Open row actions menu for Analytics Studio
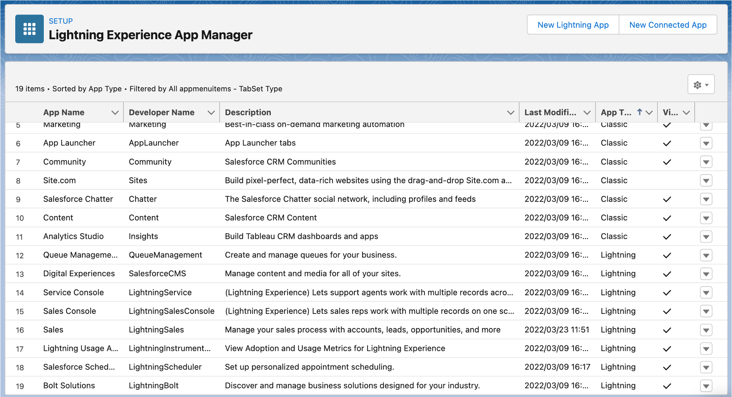 coord(706,237)
